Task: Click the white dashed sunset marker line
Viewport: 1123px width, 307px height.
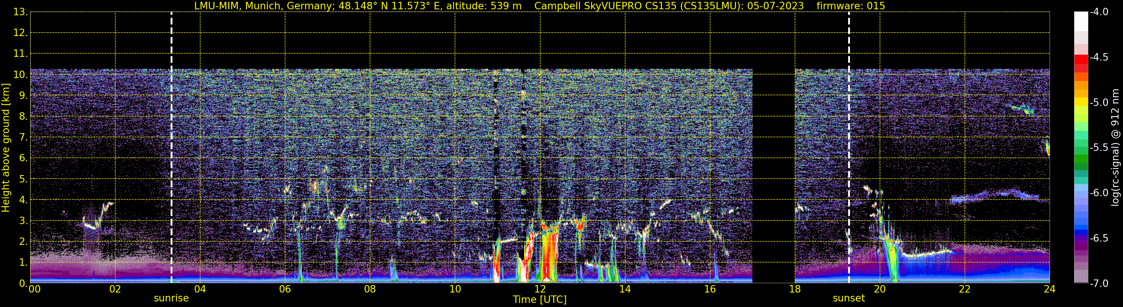Action: [849, 148]
